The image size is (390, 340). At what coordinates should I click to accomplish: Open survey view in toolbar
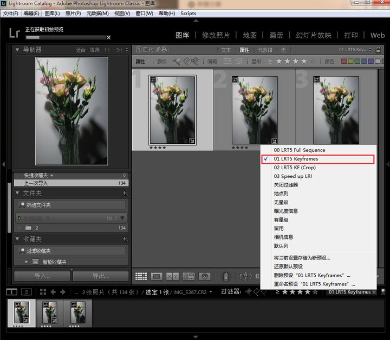[188, 276]
